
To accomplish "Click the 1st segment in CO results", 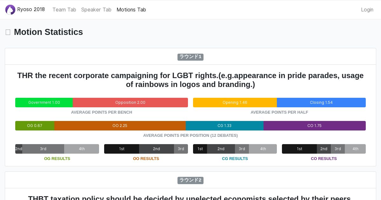I will click(x=299, y=149).
